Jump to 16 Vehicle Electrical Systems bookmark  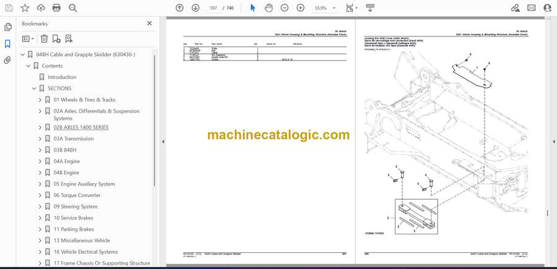(x=85, y=252)
